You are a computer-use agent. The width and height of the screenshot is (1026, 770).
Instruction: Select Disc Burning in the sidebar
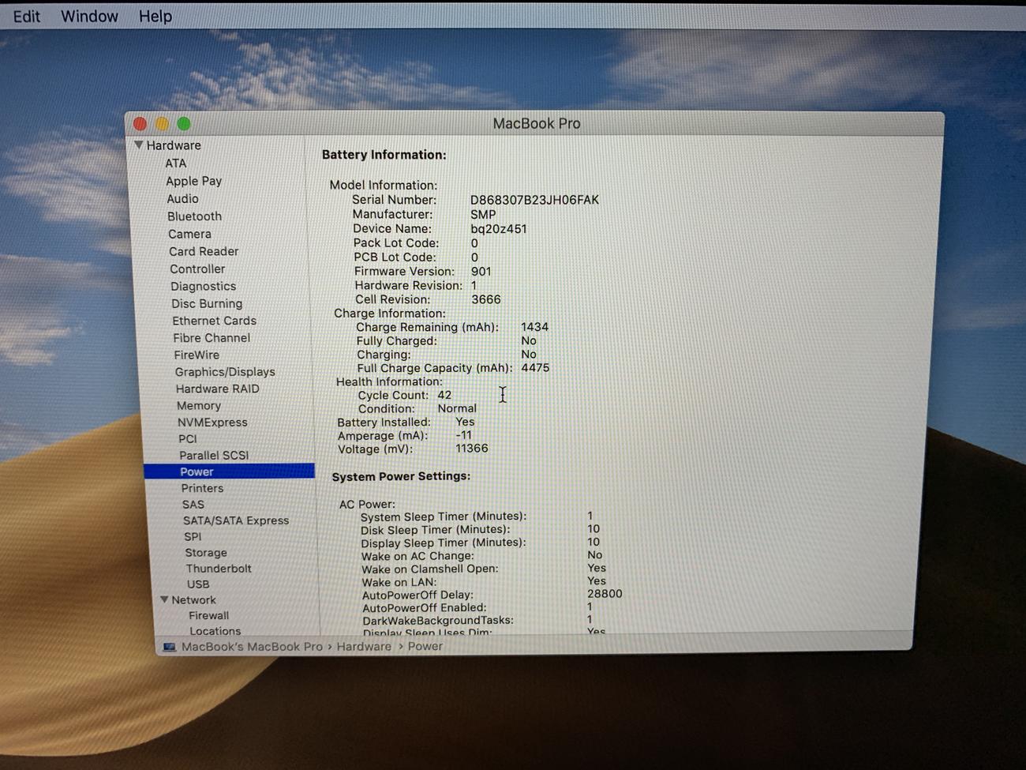207,303
